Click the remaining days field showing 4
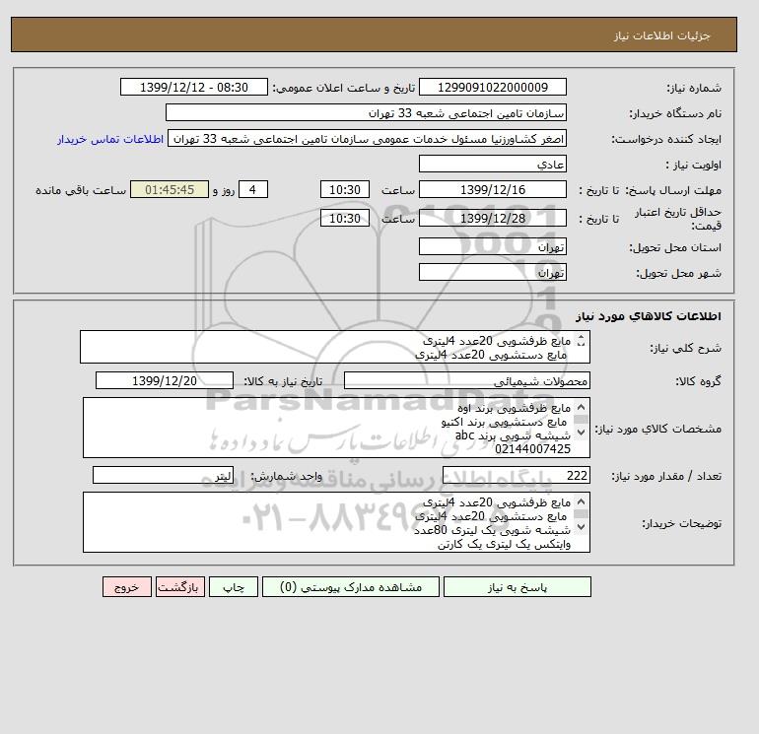 pos(253,190)
